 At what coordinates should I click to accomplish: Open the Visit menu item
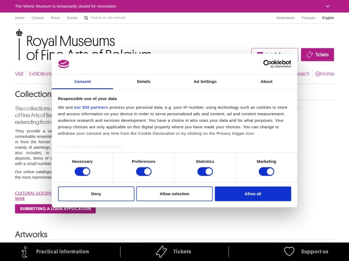pos(19,74)
